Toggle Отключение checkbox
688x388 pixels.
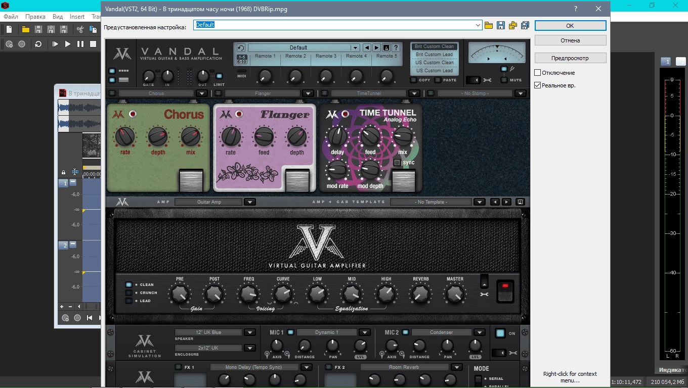pos(538,73)
